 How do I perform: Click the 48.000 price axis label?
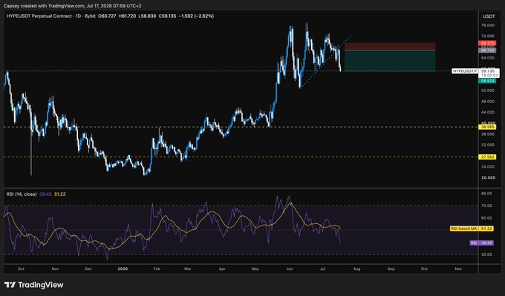(488, 102)
